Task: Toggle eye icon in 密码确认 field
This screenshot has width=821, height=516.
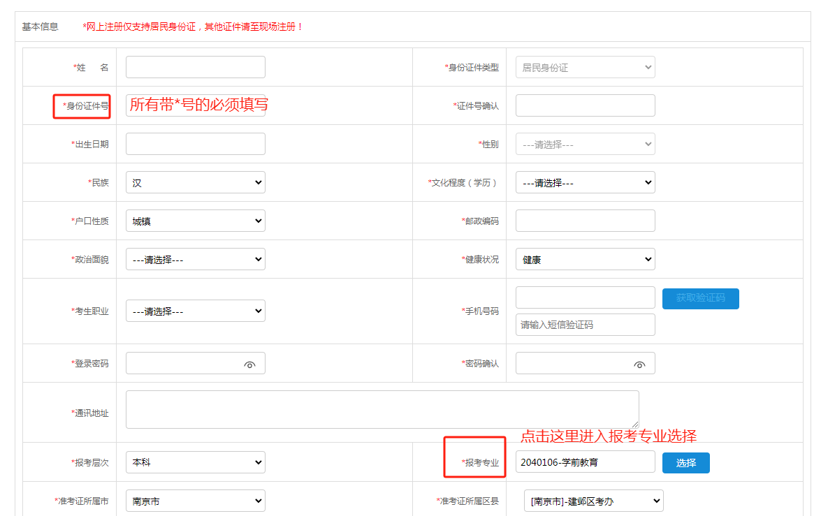Action: point(639,364)
